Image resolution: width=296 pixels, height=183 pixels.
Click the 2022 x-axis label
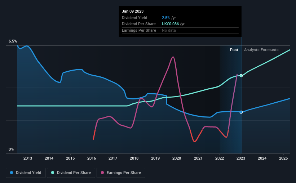[220, 158]
